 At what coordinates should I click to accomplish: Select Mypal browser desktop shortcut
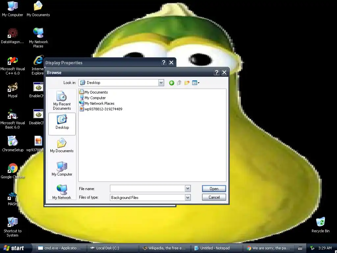(x=13, y=90)
